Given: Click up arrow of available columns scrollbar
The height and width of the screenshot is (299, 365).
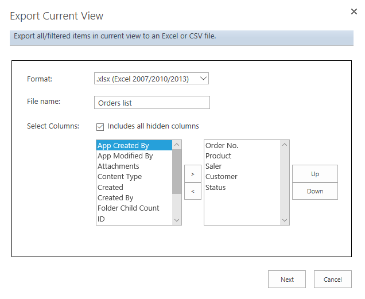Looking at the screenshot, I should click(x=177, y=145).
